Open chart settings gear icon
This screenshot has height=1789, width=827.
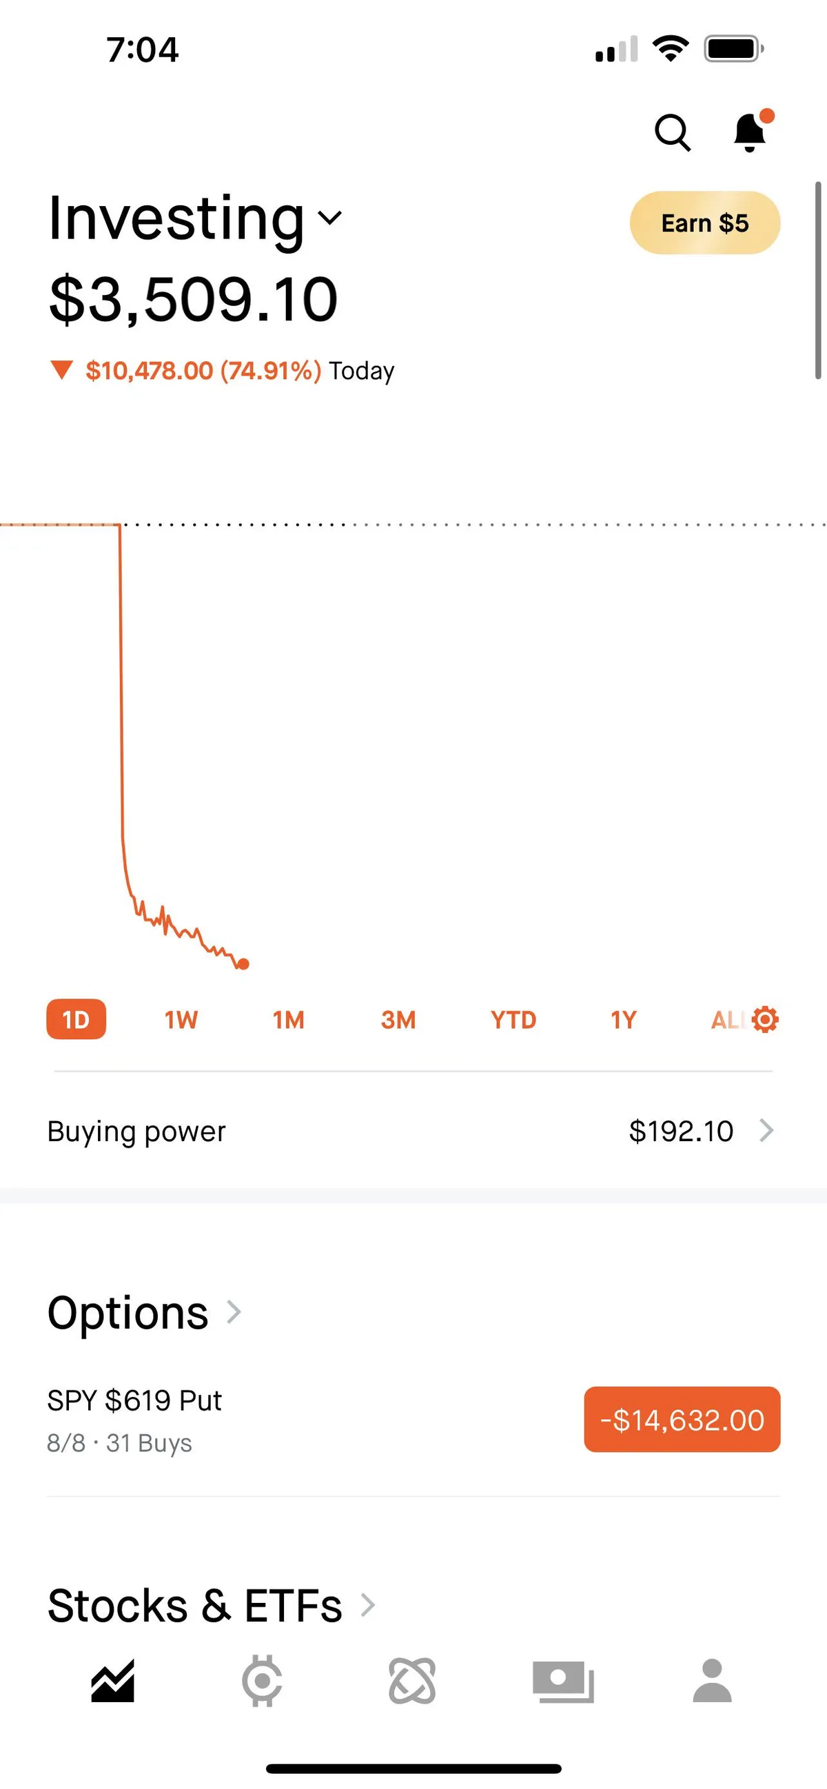click(x=765, y=1019)
